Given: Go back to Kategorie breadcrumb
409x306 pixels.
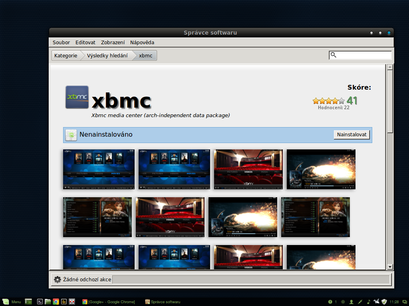Looking at the screenshot, I should (x=66, y=55).
